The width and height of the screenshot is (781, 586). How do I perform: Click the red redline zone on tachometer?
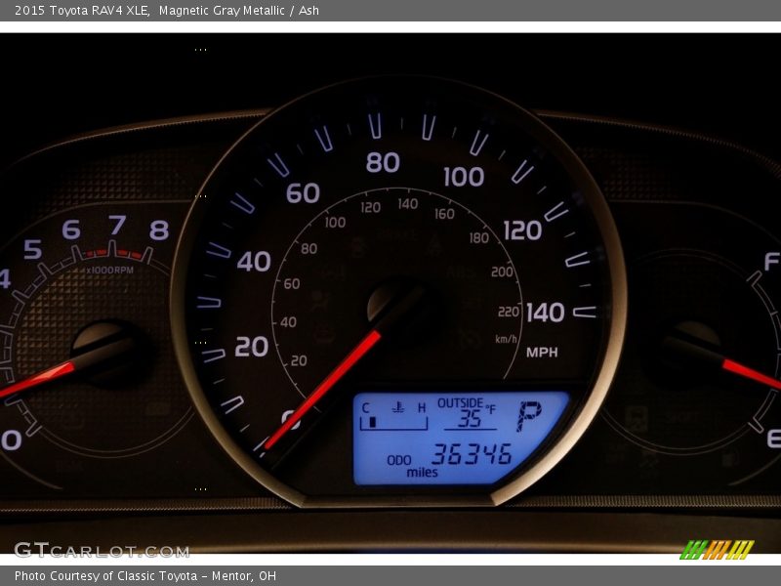[x=115, y=254]
